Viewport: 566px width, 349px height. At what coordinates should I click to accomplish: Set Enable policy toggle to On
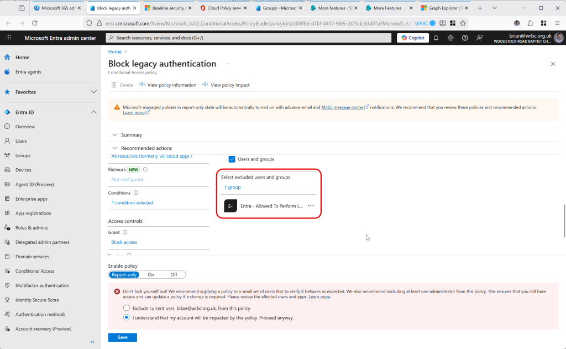point(151,274)
